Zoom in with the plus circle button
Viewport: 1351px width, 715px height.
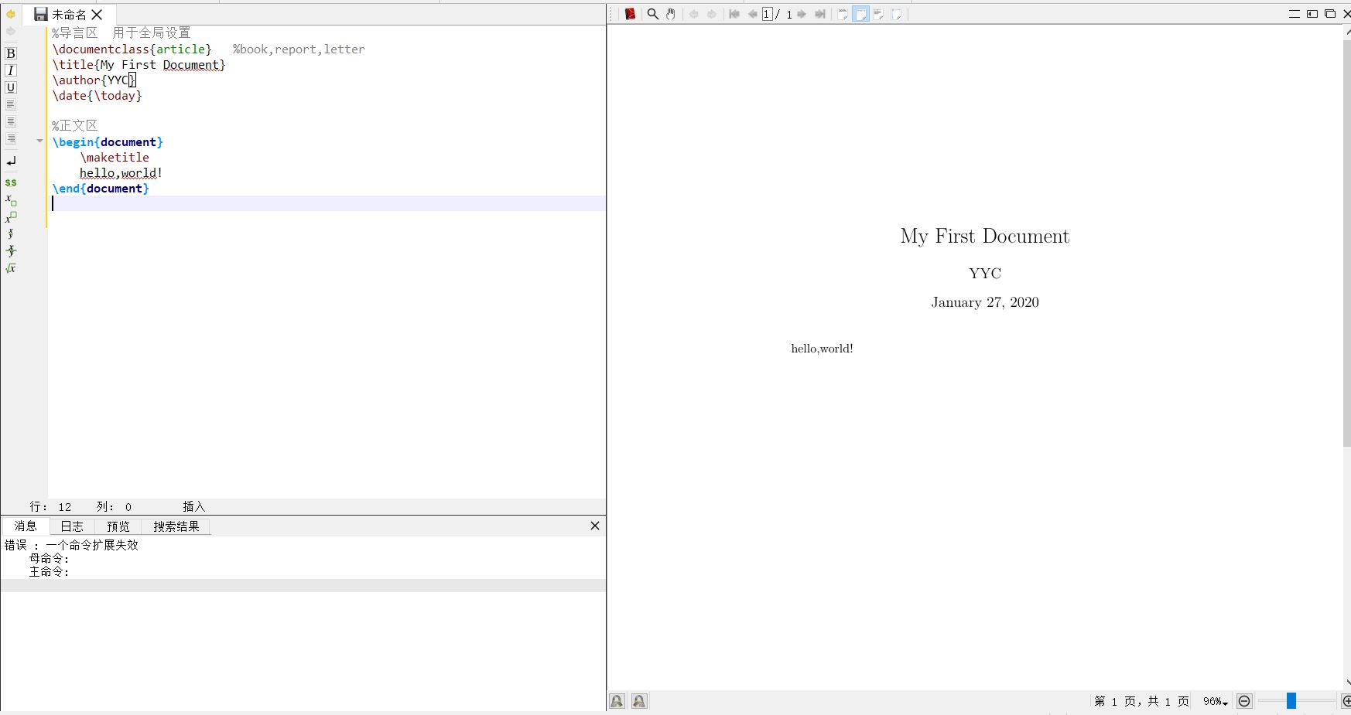(x=1346, y=701)
